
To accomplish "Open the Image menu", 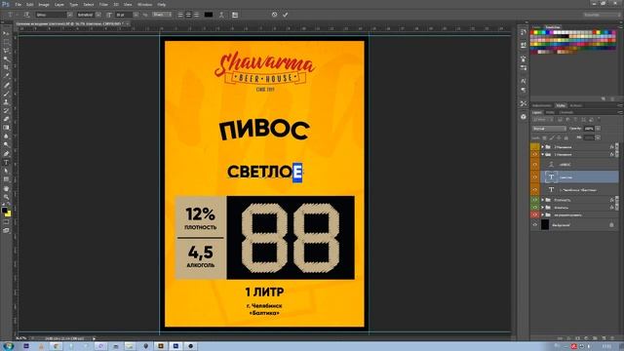I will tap(44, 4).
